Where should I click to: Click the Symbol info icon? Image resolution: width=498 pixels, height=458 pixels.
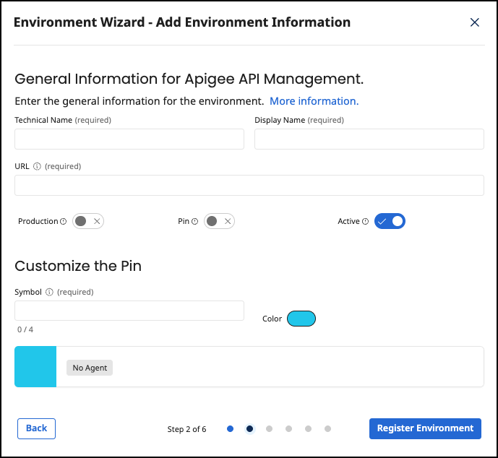click(x=49, y=292)
